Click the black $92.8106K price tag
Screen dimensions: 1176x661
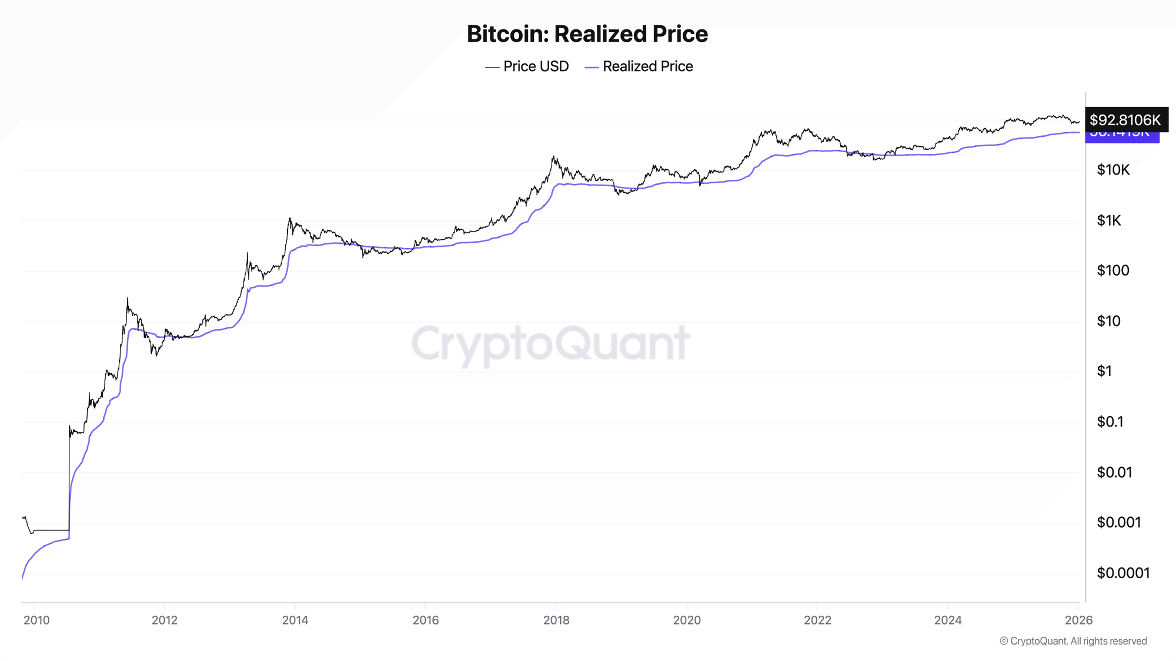point(1125,120)
